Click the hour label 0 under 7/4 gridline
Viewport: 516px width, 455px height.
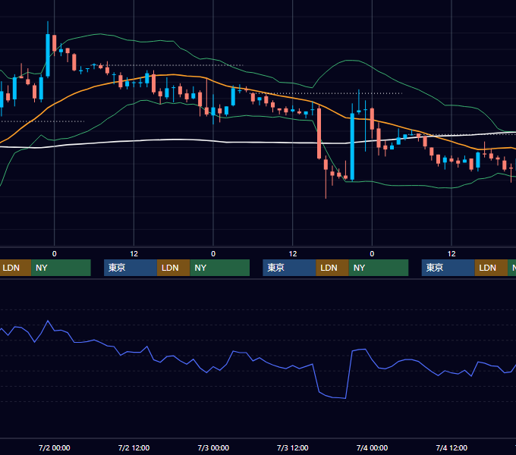click(x=372, y=254)
